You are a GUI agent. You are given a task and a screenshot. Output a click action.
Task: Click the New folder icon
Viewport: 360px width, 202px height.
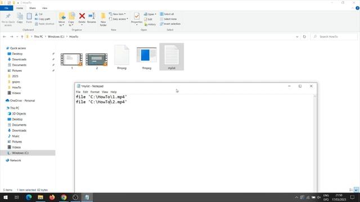pyautogui.click(x=103, y=20)
